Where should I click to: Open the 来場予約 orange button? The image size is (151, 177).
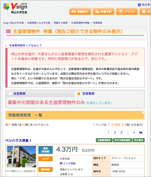pyautogui.click(x=103, y=12)
